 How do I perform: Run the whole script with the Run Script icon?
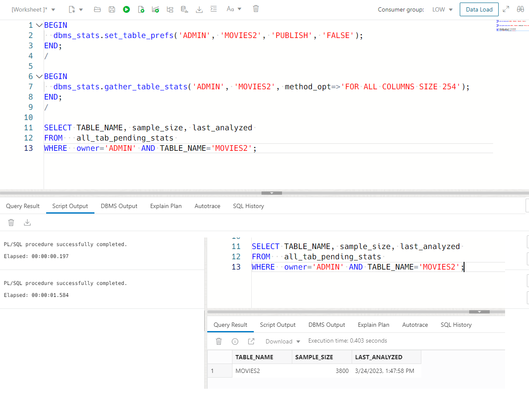click(141, 9)
